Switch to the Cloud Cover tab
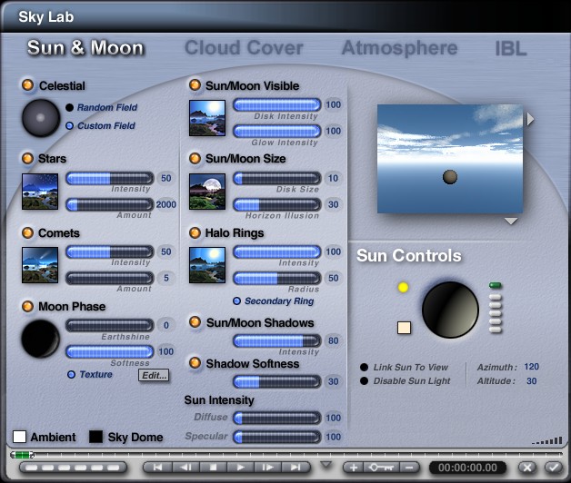The width and height of the screenshot is (571, 483). click(x=244, y=48)
